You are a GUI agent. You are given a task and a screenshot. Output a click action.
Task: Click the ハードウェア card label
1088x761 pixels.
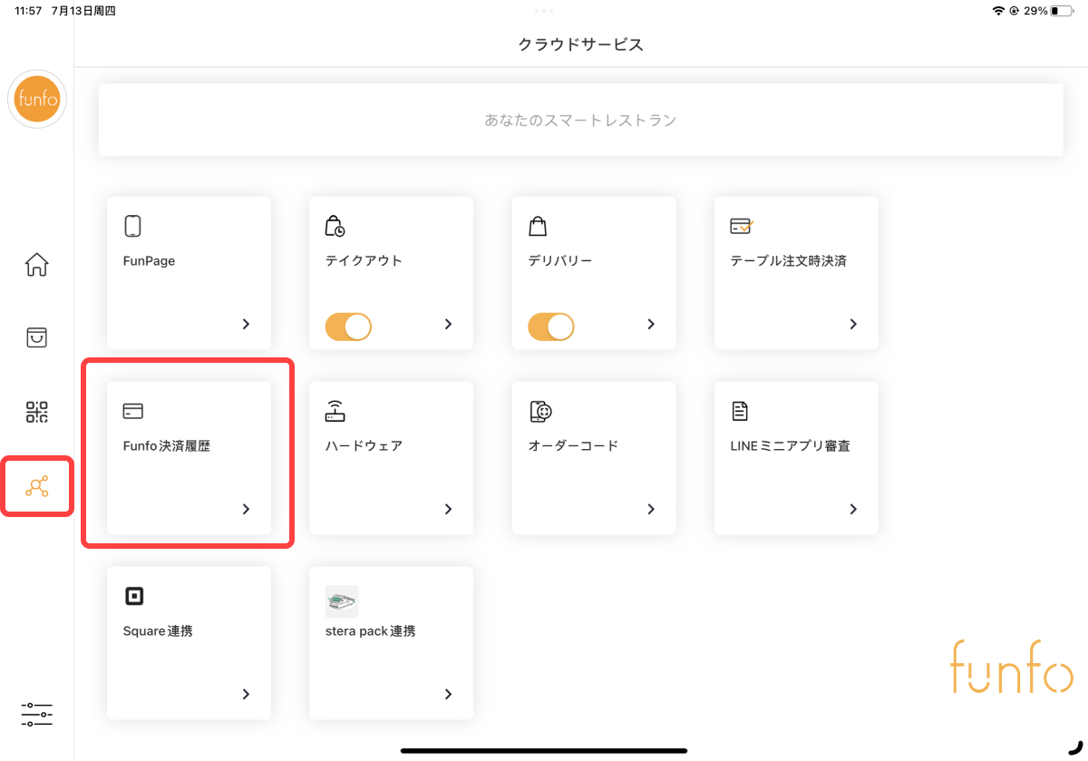pyautogui.click(x=364, y=445)
